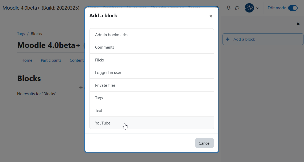Toggle the Edit mode switch off
This screenshot has height=162, width=304.
(x=293, y=8)
